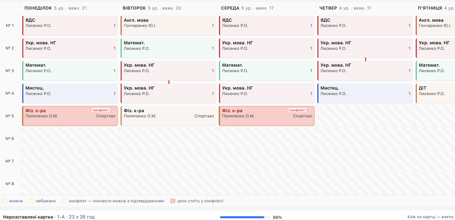The height and width of the screenshot is (220, 455).
Task: Click the ВІВТОРОК day column header
Action: tap(168, 8)
